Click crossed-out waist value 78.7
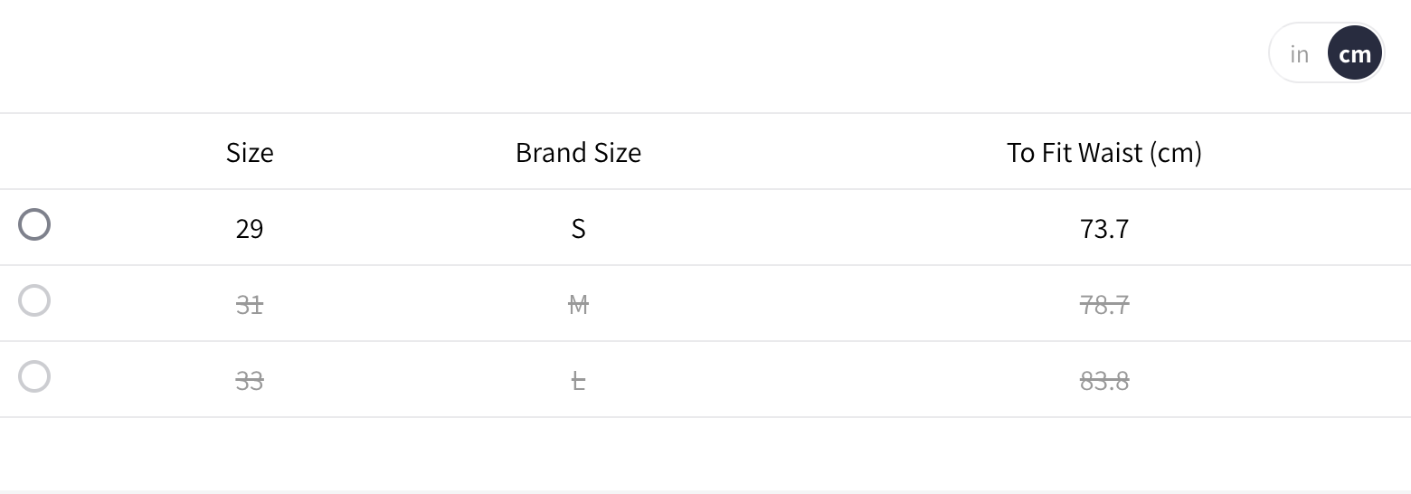The width and height of the screenshot is (1411, 494). click(x=1103, y=305)
